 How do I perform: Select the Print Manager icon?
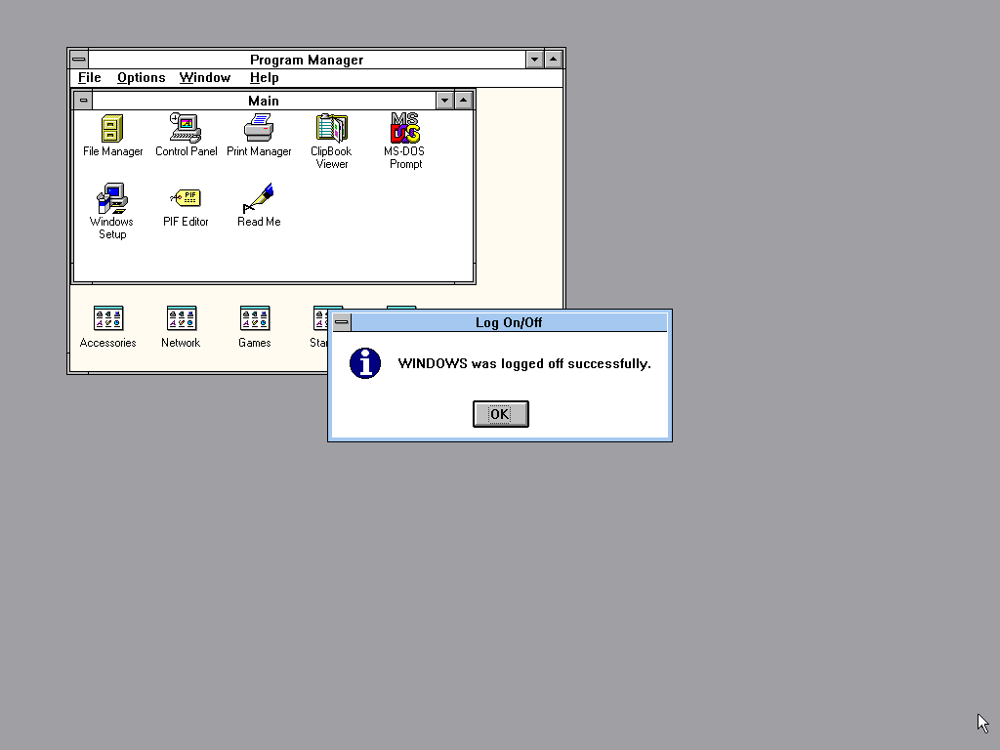pos(259,135)
